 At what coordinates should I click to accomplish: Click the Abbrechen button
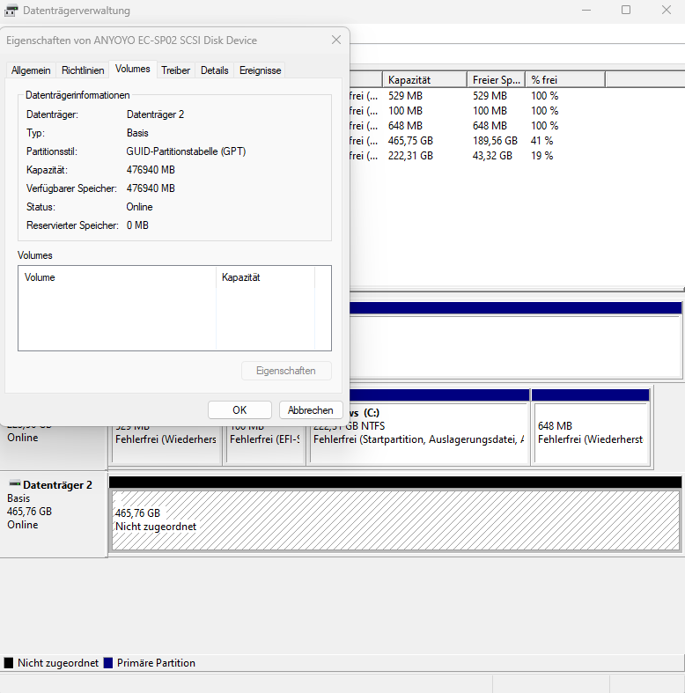pyautogui.click(x=310, y=410)
